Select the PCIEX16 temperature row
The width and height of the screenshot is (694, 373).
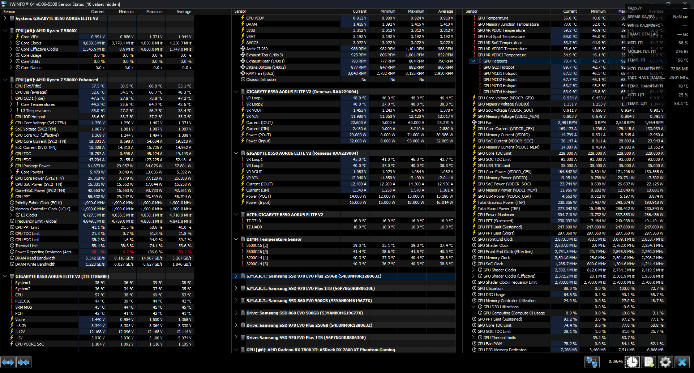tap(97, 301)
